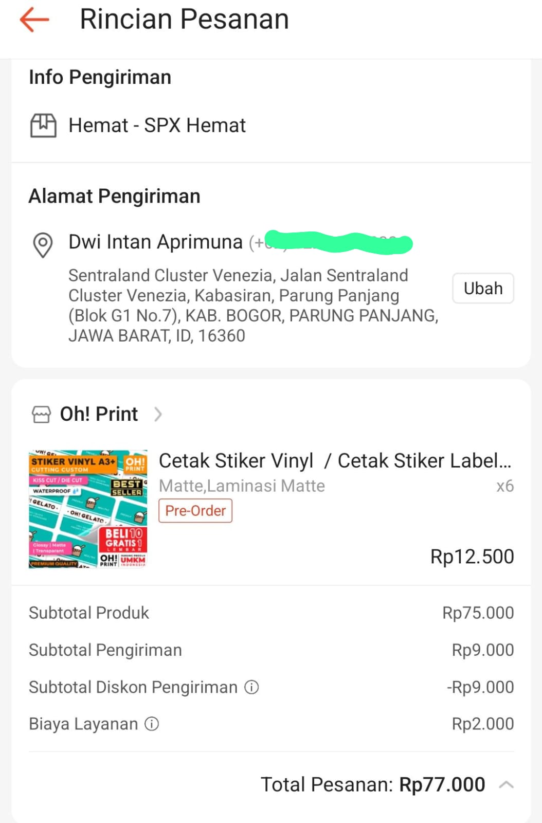Tap the Rincian Pesanan page title
The height and width of the screenshot is (823, 542).
click(x=184, y=20)
